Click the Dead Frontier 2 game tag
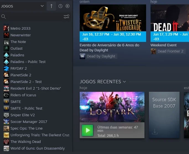The width and height of the screenshot is (189, 154). pyautogui.click(x=168, y=51)
